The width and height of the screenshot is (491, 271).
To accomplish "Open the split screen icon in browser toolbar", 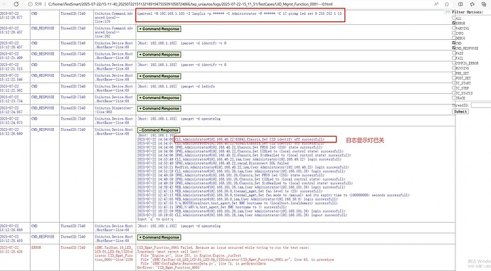I will coord(460,4).
